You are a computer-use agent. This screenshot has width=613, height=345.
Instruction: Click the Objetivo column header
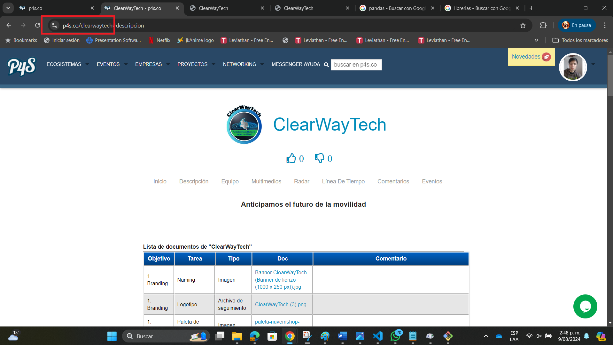[159, 259]
